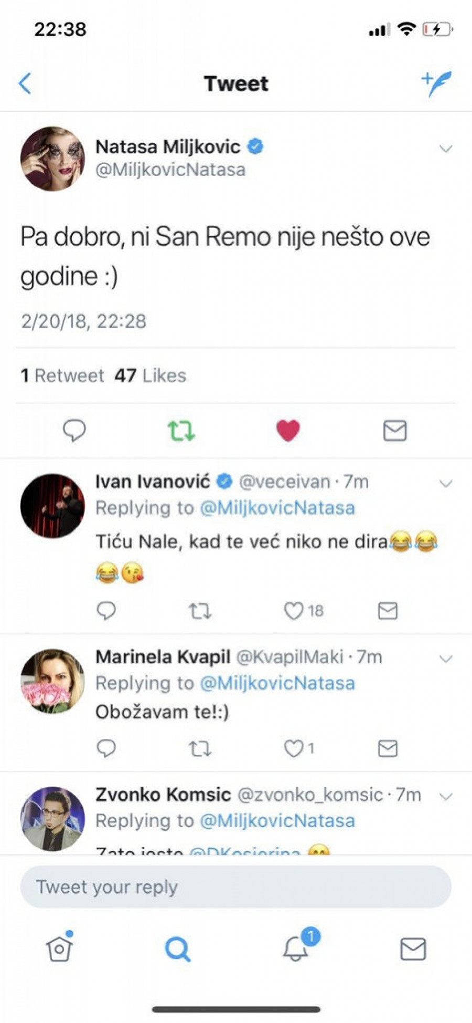Like Ivan Ivanović's reply

click(x=294, y=611)
